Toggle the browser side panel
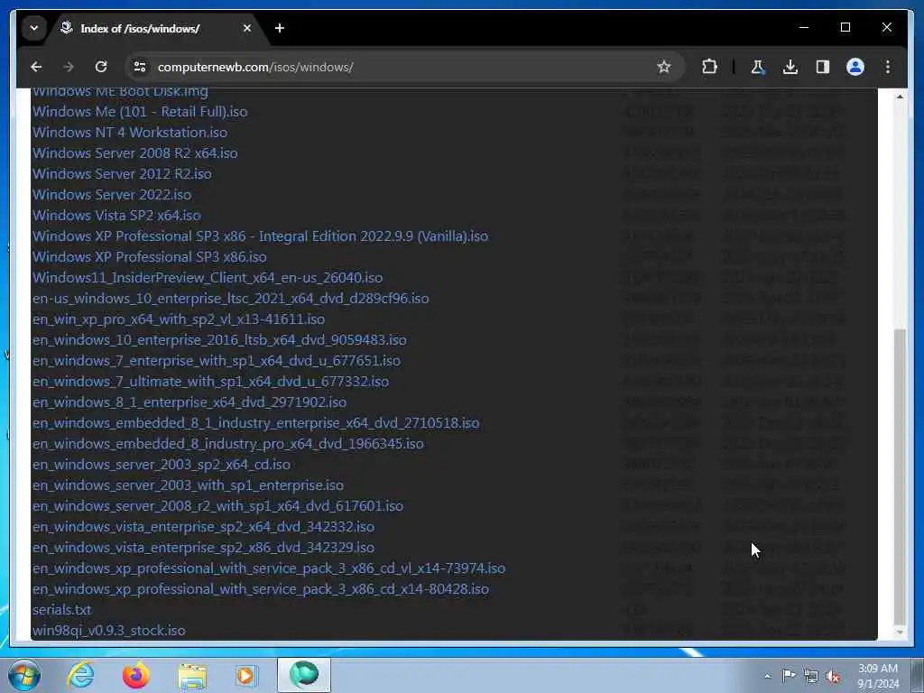The width and height of the screenshot is (924, 693). click(823, 67)
